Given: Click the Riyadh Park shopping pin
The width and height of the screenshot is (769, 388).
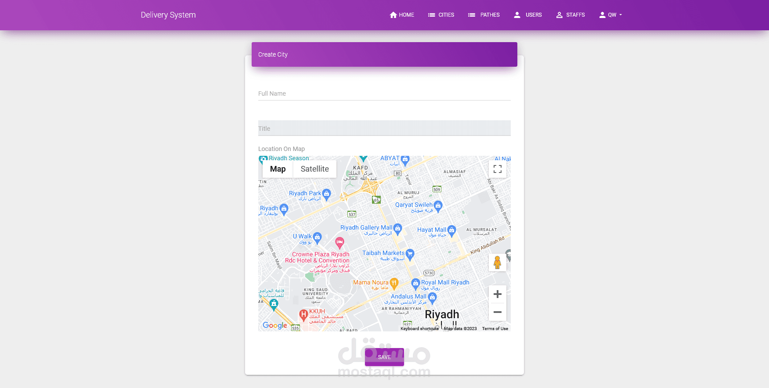Looking at the screenshot, I should click(326, 194).
